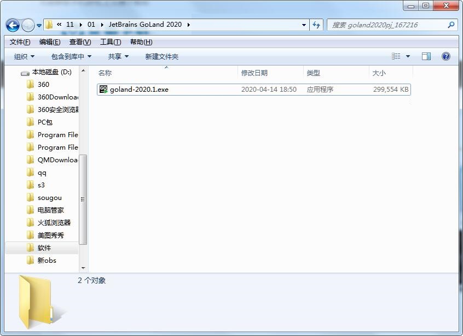Image resolution: width=463 pixels, height=336 pixels.
Task: Expand arrow after JetBrains GoLand 2020
Action: [188, 25]
